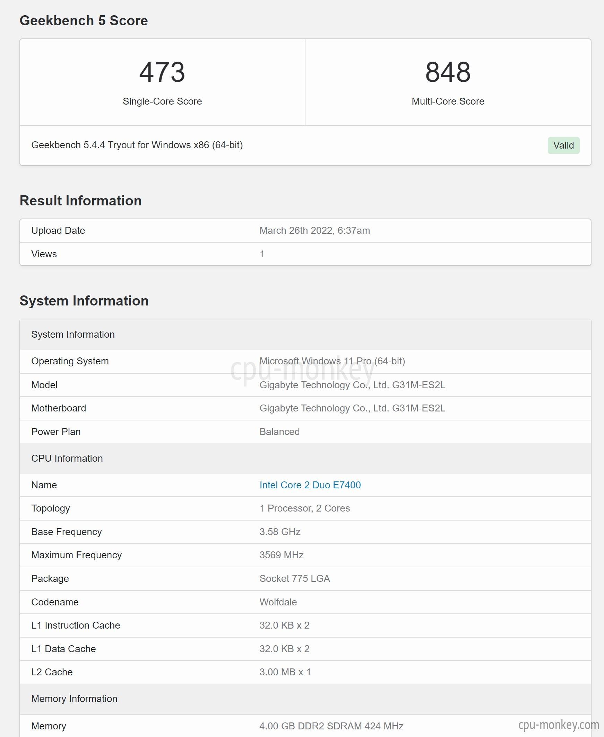This screenshot has height=737, width=604.
Task: Click the Single-Core Score label
Action: point(162,101)
